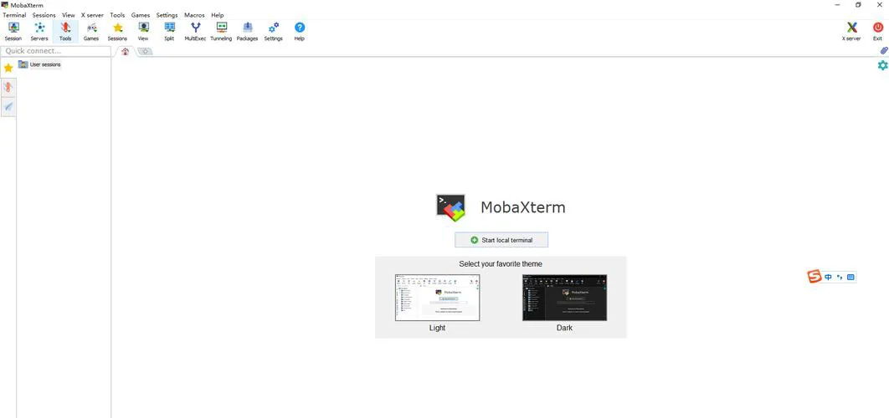Image resolution: width=889 pixels, height=418 pixels.
Task: Click the Light theme label
Action: tap(437, 328)
